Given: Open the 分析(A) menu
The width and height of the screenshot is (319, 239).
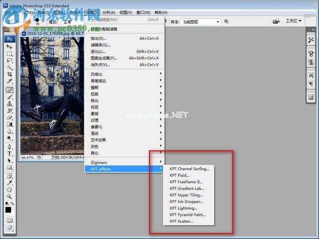Looking at the screenshot, I should pos(109,12).
